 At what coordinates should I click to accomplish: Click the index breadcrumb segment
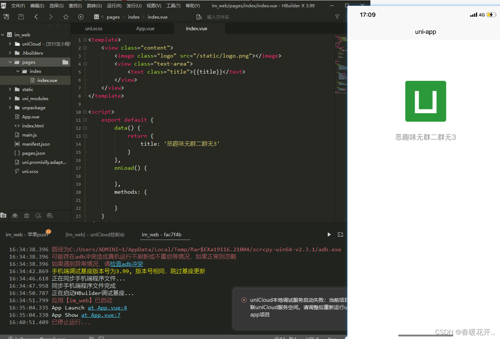[134, 17]
